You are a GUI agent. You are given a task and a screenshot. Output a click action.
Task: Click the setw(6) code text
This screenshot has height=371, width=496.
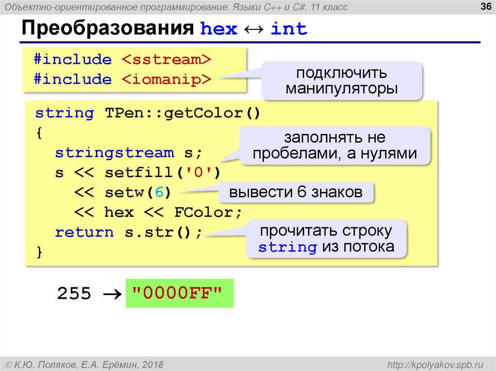point(138,193)
